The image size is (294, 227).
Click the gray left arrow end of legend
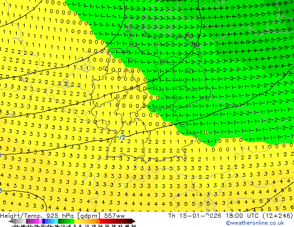point(11,221)
